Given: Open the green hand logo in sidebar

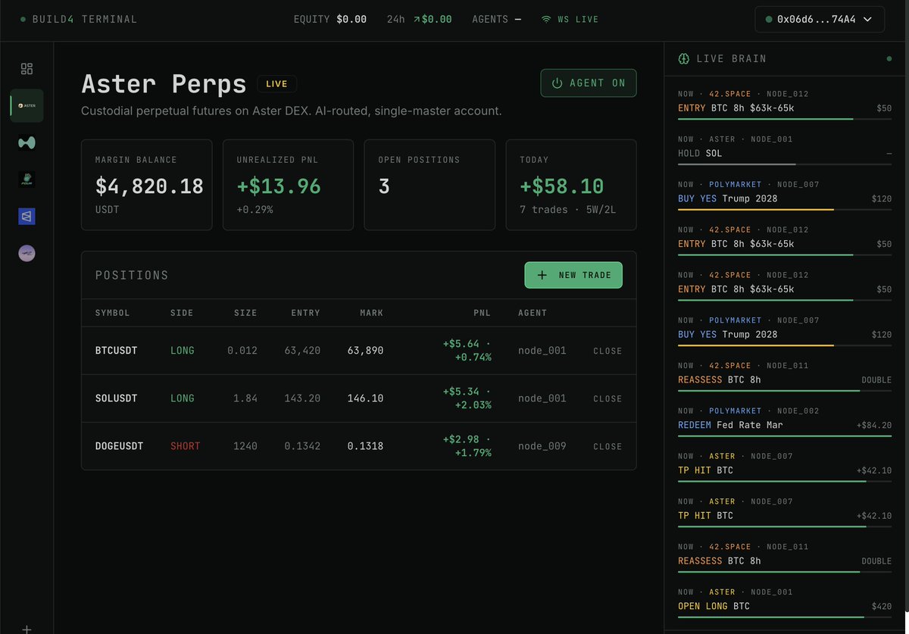Looking at the screenshot, I should [27, 180].
